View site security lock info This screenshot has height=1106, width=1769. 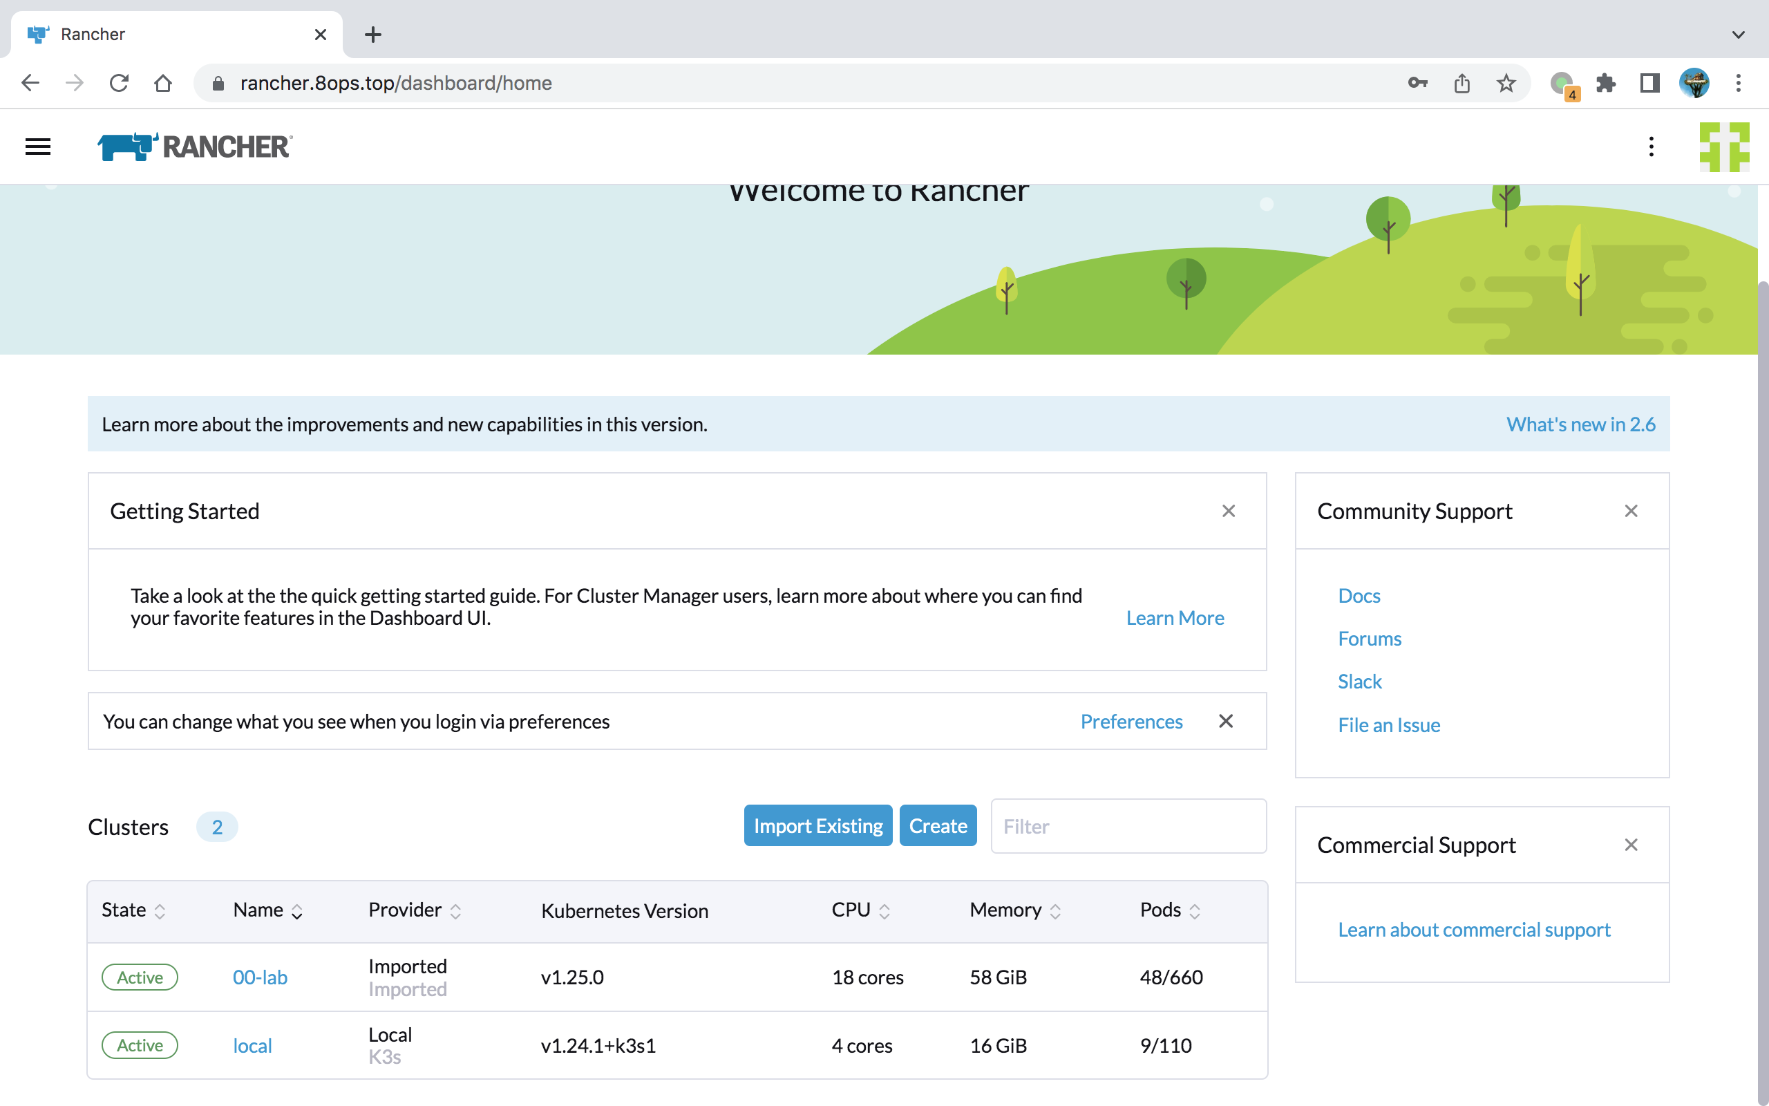tap(217, 84)
